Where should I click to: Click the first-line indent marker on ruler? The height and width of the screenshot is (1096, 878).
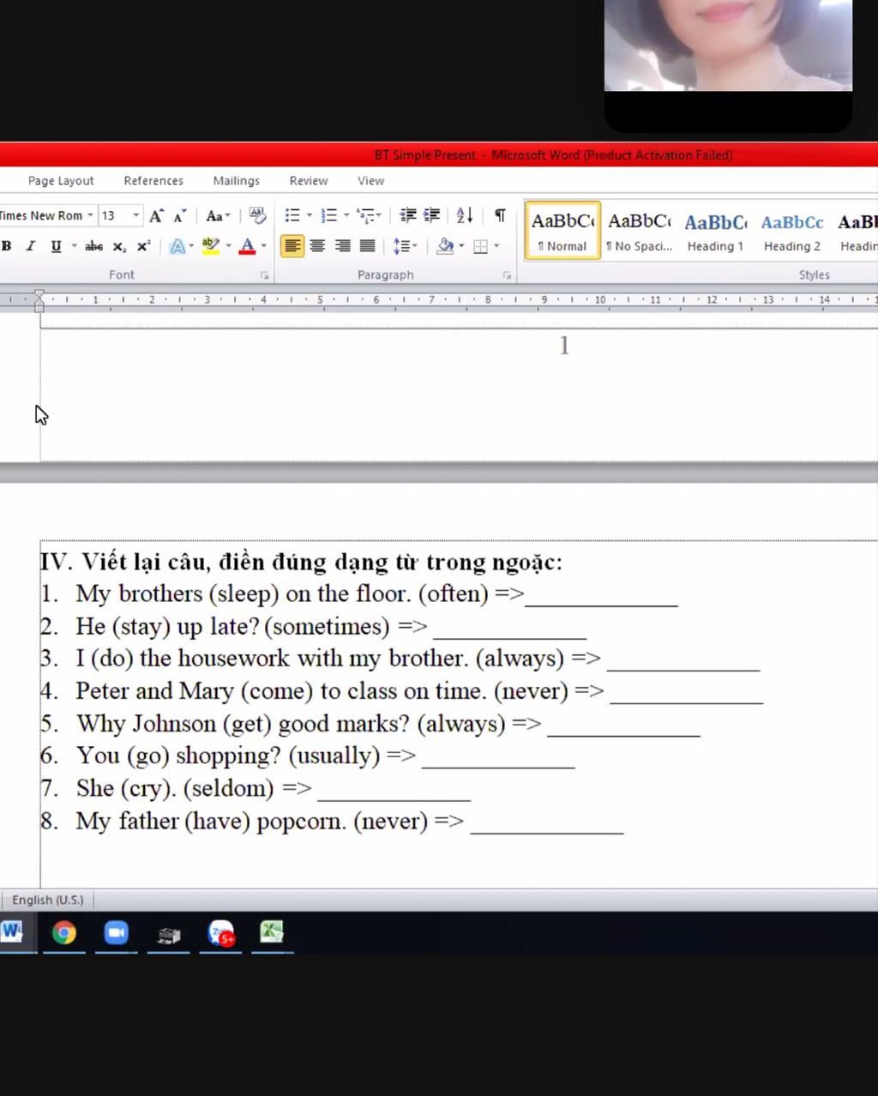pos(39,295)
